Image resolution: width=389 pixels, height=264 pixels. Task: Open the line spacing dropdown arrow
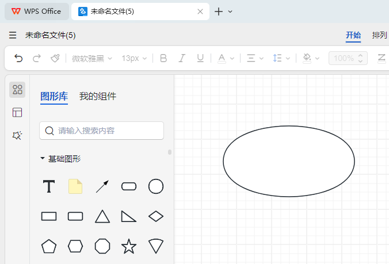[x=288, y=59]
